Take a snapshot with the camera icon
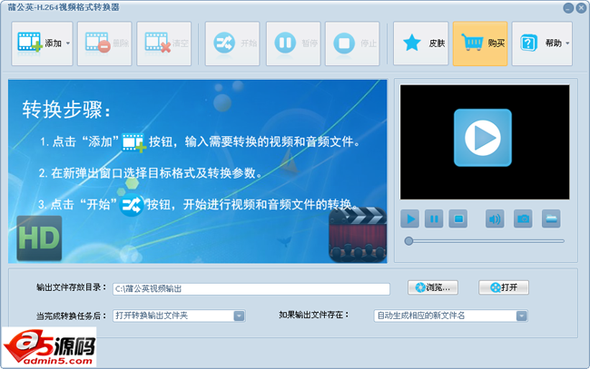 (523, 218)
